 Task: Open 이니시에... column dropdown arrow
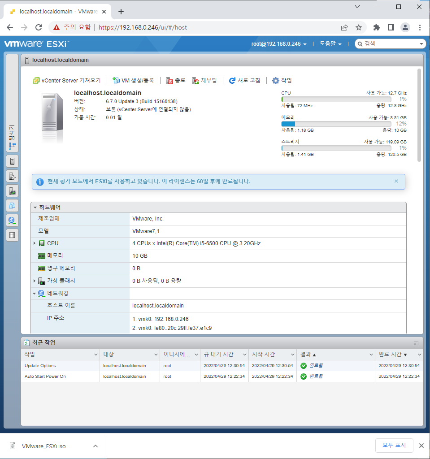[196, 355]
